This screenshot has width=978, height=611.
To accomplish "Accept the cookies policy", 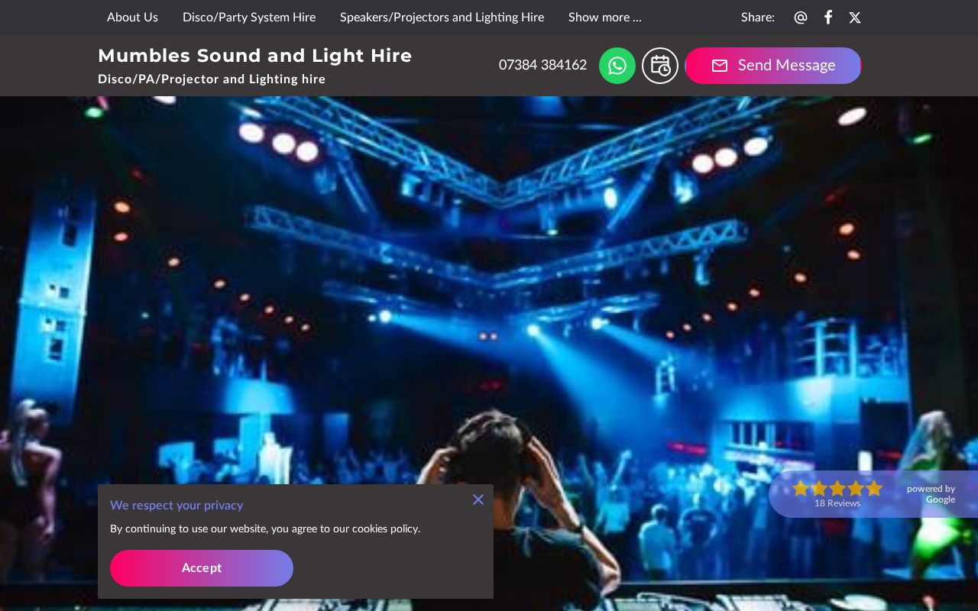I will click(x=202, y=568).
